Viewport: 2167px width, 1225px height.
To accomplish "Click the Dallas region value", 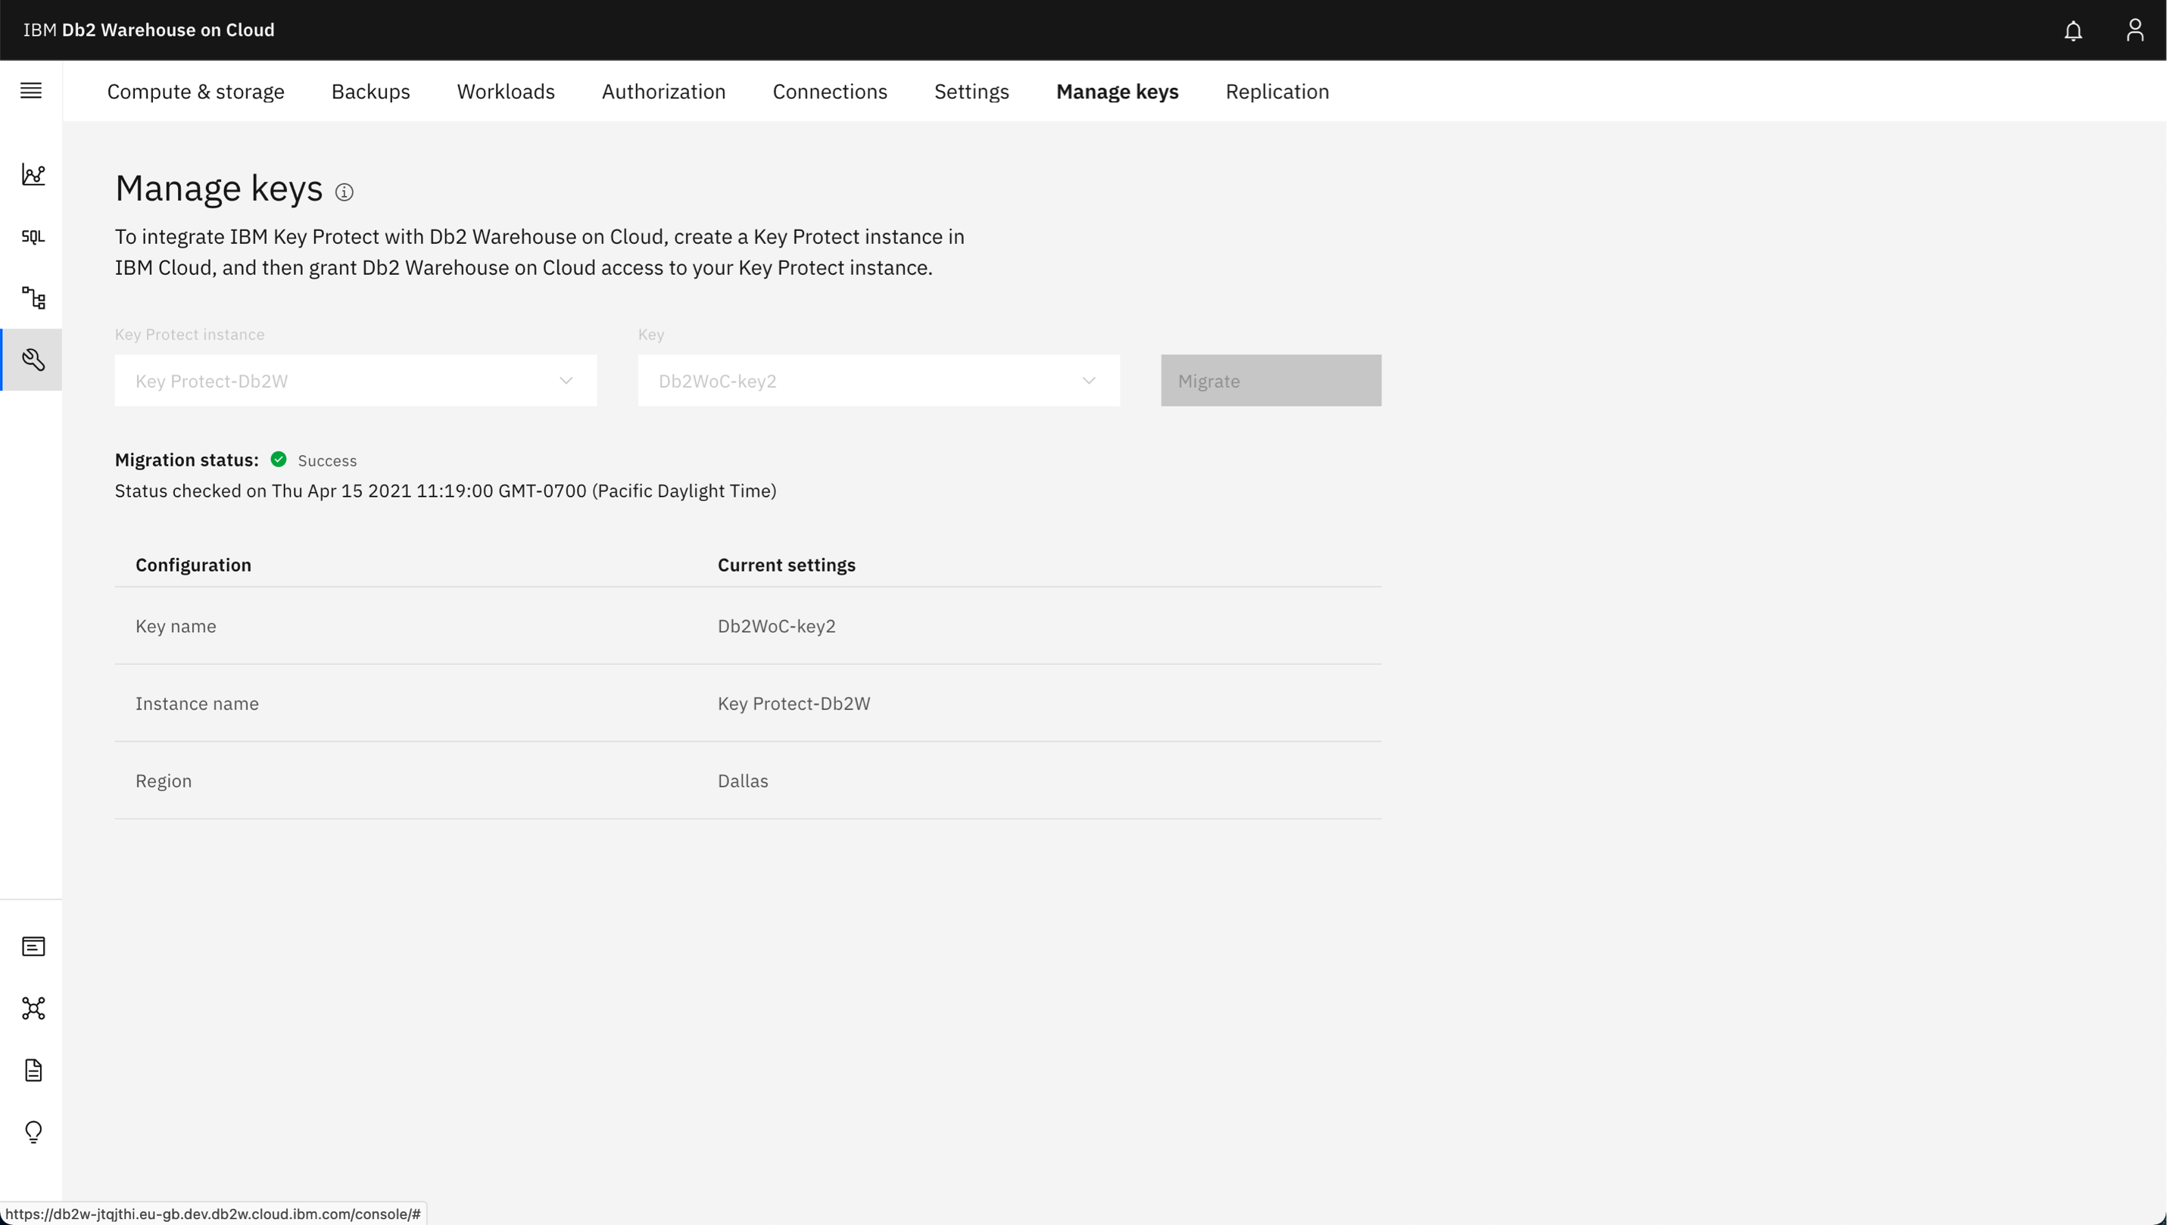I will click(x=743, y=781).
